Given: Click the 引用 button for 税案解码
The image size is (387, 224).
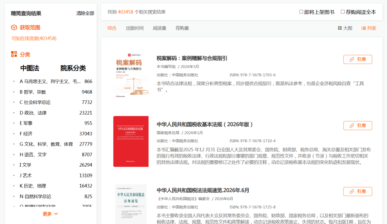Looking at the screenshot, I should [x=358, y=59].
